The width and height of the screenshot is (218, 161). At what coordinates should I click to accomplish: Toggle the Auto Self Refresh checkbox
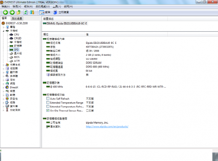tap(48, 99)
